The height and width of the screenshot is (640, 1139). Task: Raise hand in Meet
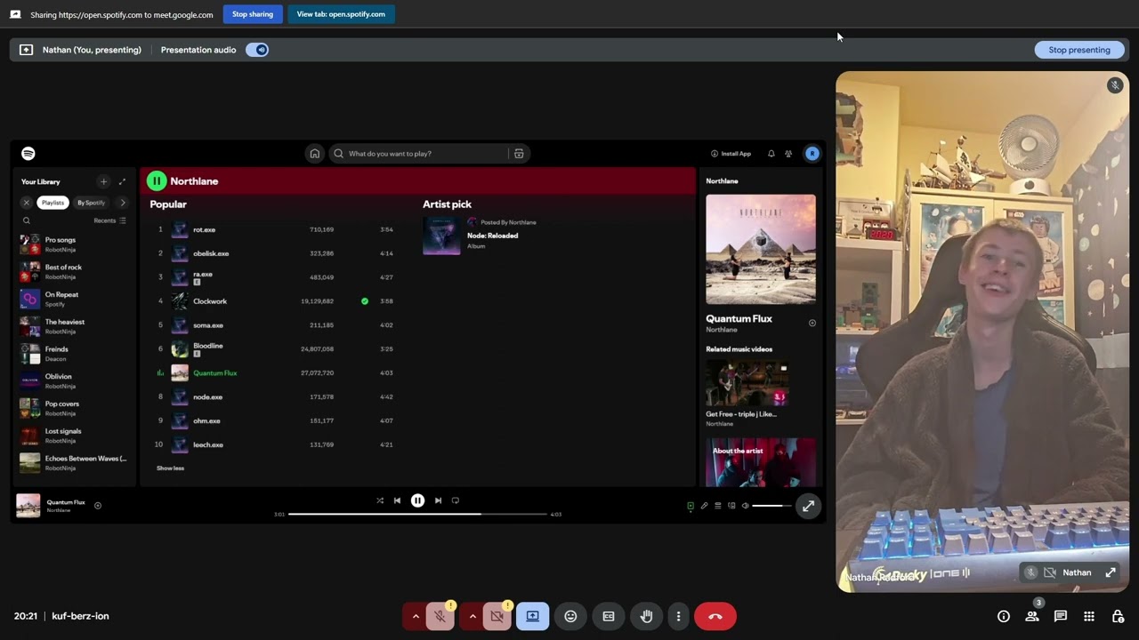(647, 616)
